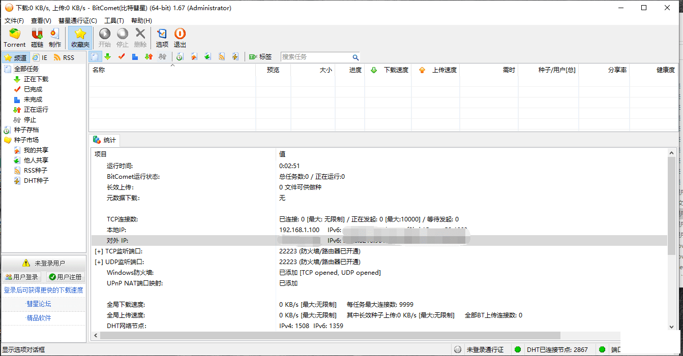Filter completed tasks with red checkmark toolbar icon

click(x=122, y=57)
